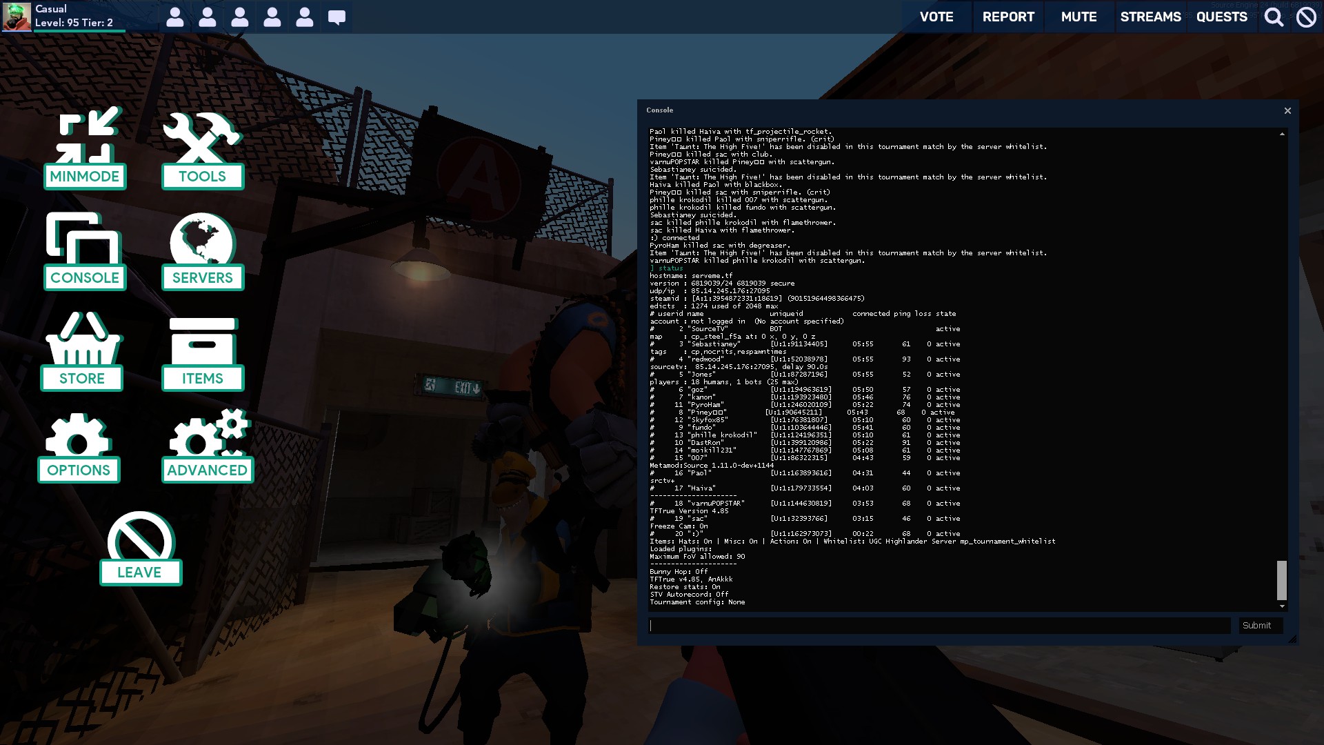
Task: Click the SERVERS label button
Action: (x=203, y=278)
